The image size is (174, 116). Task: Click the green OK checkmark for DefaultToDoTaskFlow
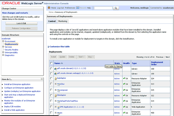click(x=124, y=101)
